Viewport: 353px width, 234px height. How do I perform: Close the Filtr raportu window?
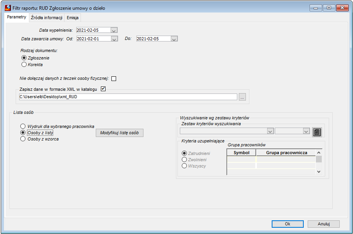click(x=342, y=8)
